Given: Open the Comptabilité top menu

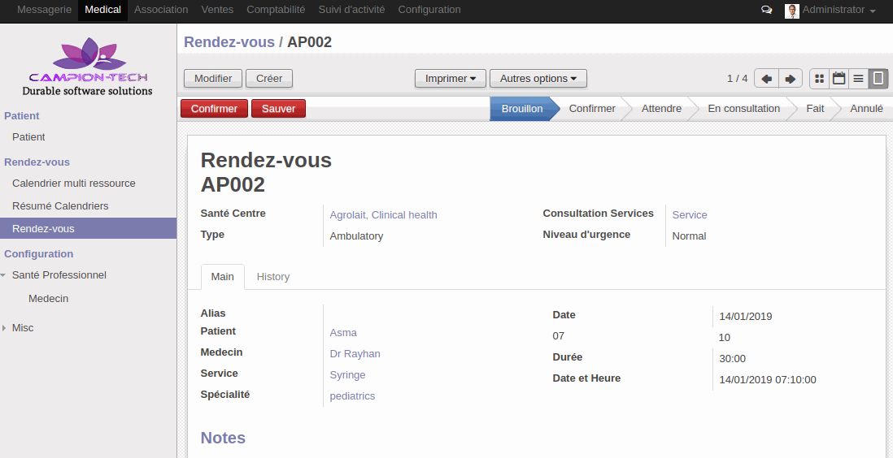Looking at the screenshot, I should click(x=276, y=10).
